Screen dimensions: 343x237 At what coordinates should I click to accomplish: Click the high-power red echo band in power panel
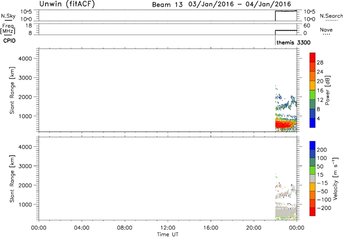click(284, 124)
